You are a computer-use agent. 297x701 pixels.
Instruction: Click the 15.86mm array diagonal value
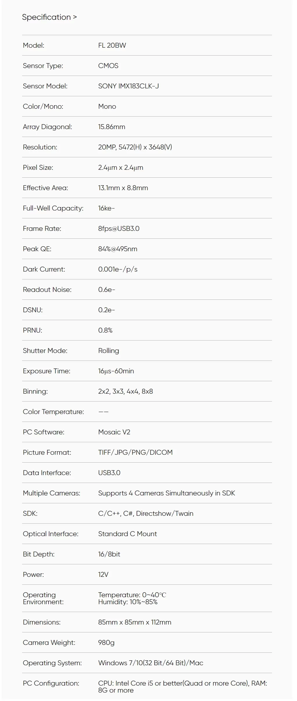tap(112, 127)
